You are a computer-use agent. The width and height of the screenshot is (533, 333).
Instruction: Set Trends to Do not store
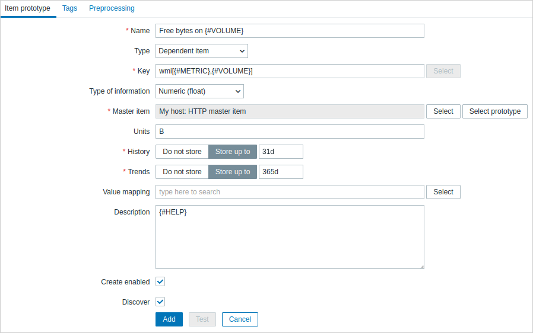(x=182, y=172)
